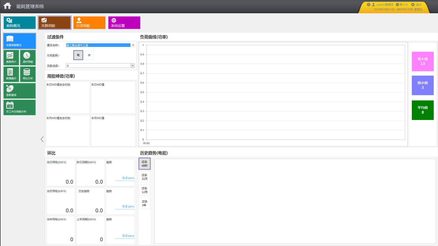Click 0.0 kW·h trend link beside 昨日同期
The height and width of the screenshot is (246, 438).
[x=128, y=178]
